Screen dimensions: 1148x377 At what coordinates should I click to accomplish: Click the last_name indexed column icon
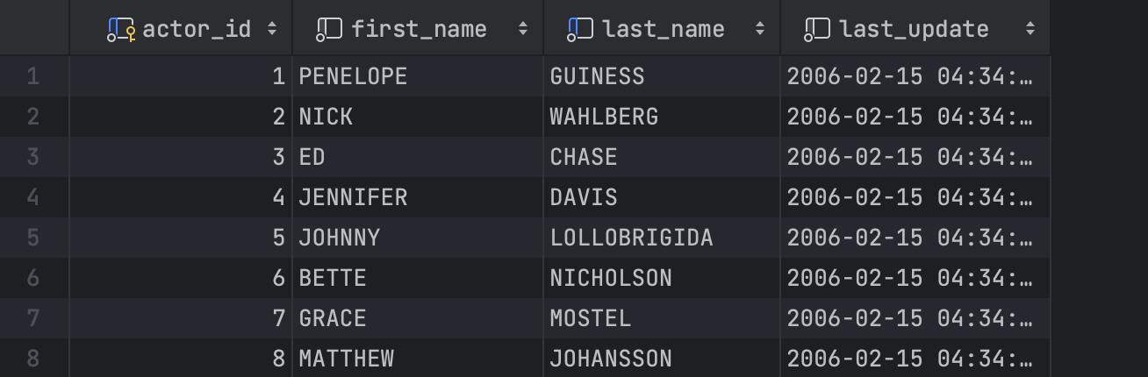tap(580, 30)
